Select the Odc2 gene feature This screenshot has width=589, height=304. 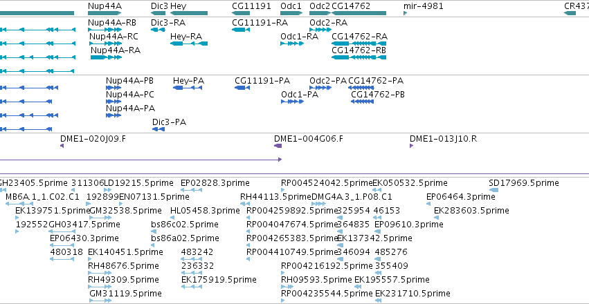320,13
